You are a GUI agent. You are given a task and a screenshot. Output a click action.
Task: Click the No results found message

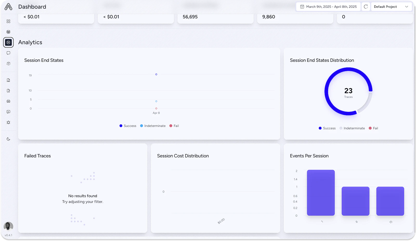83,196
